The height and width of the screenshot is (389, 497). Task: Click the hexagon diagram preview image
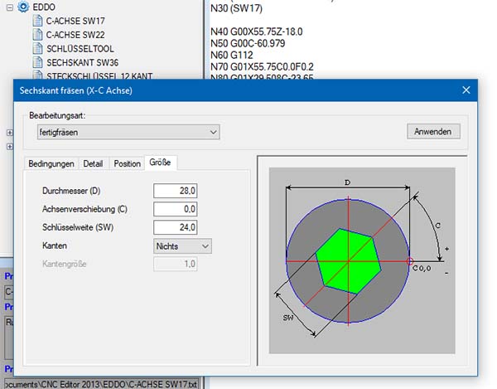[x=362, y=260]
